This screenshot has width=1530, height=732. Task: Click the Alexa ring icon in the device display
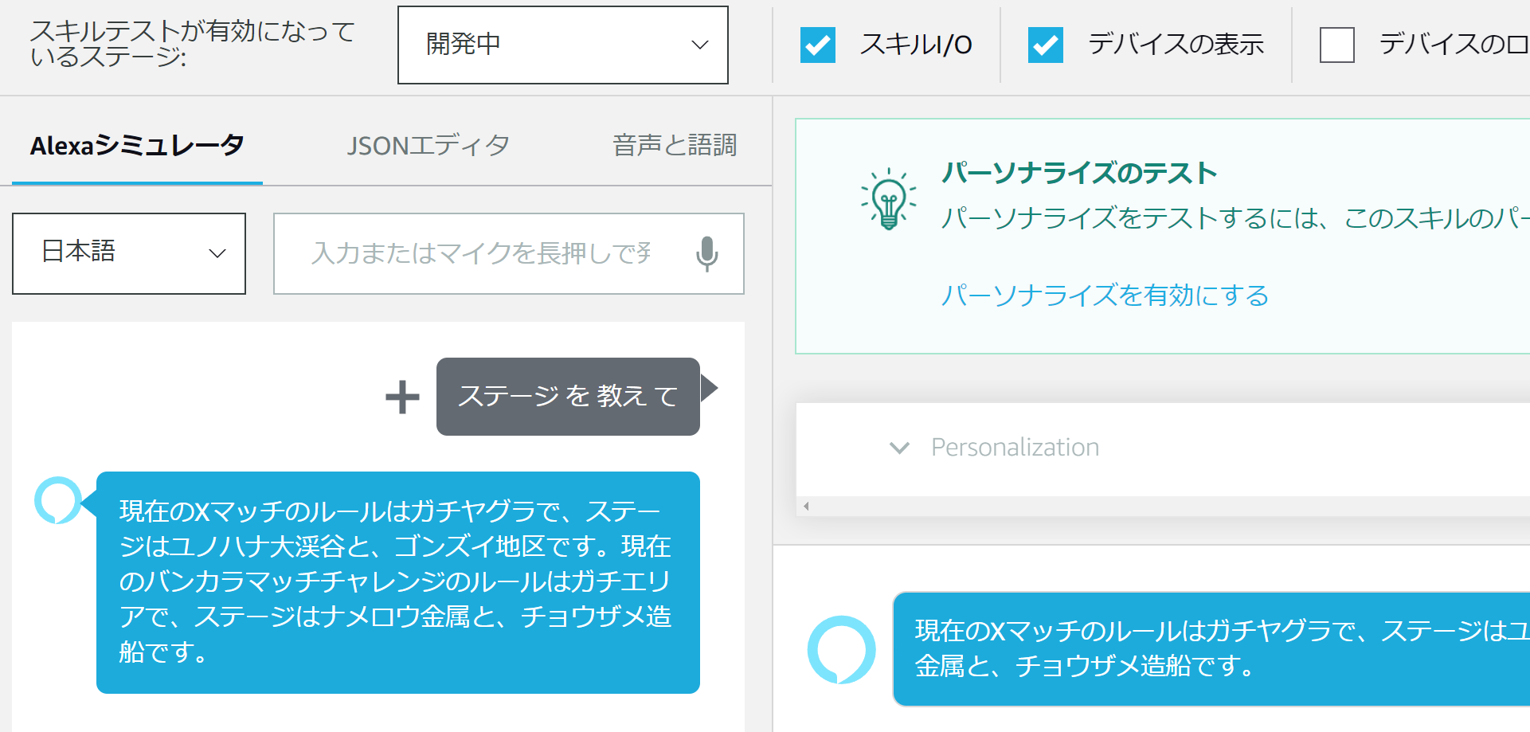pos(841,649)
